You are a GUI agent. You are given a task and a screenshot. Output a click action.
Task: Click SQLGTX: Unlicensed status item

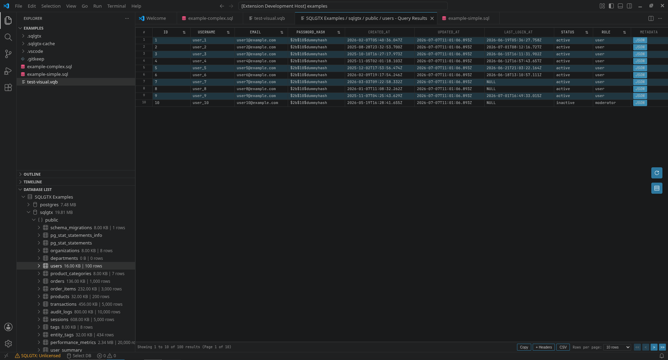pos(38,356)
